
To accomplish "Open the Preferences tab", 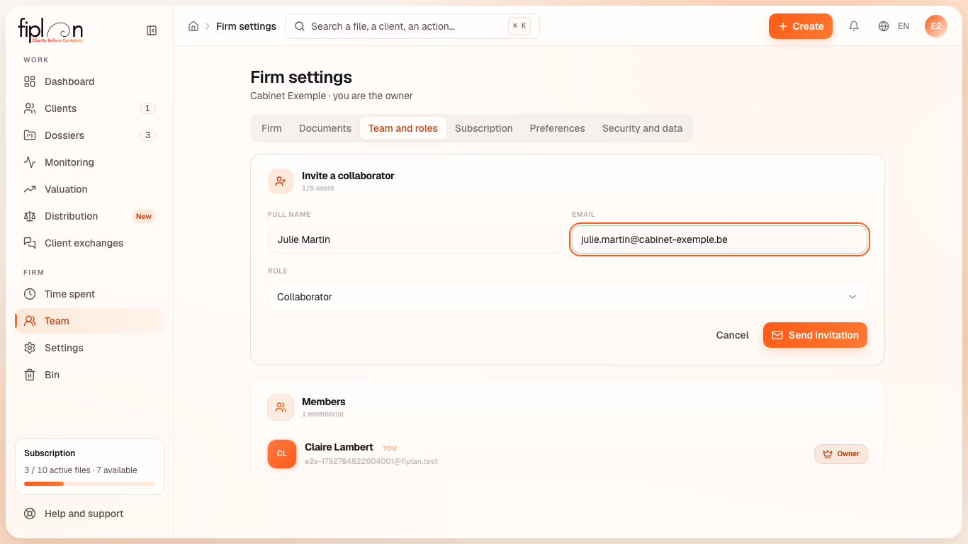I will click(x=558, y=128).
